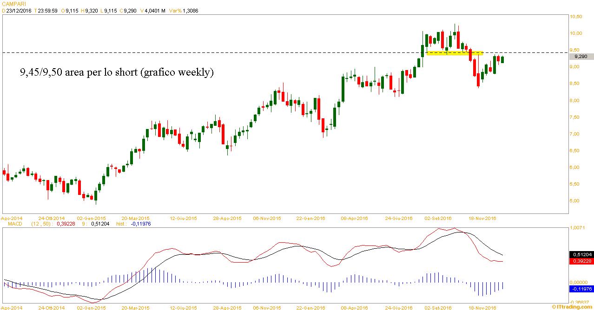Click the 5,00 price axis label
The height and width of the screenshot is (310, 594).
pyautogui.click(x=576, y=201)
